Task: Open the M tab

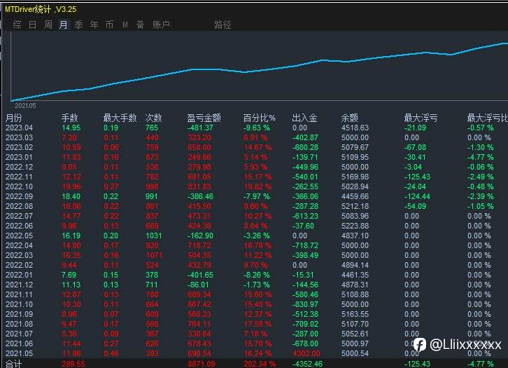Action: (125, 25)
